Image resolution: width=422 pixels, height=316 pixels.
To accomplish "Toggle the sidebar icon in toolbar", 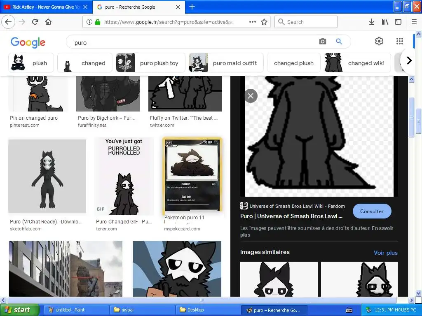I will pos(398,22).
